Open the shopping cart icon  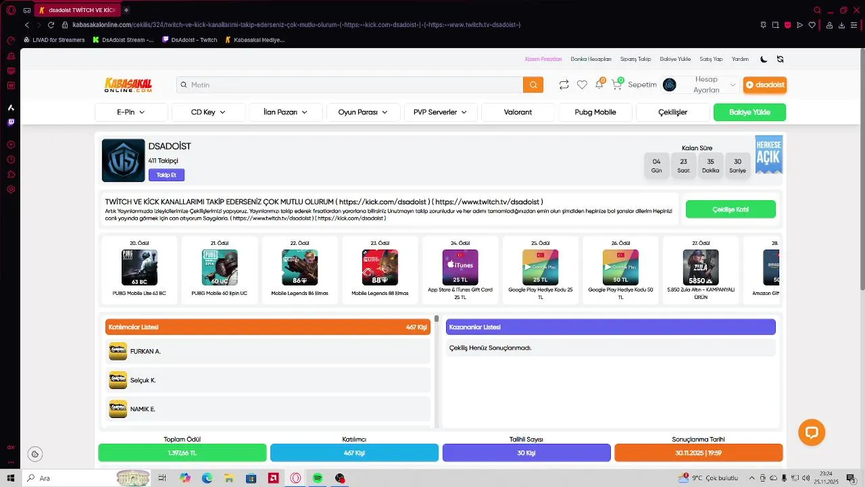616,85
